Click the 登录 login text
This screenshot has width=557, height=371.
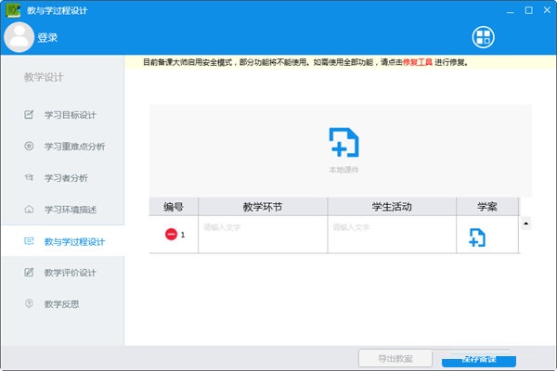coord(47,38)
